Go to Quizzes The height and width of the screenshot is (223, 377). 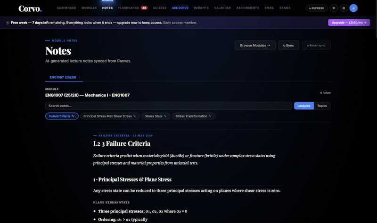point(160,8)
